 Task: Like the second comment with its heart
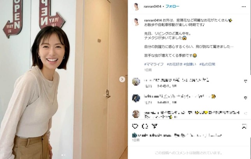click(246, 98)
